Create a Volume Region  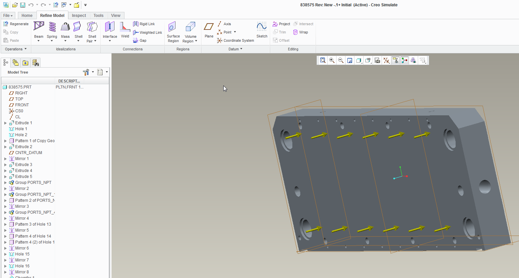click(190, 32)
